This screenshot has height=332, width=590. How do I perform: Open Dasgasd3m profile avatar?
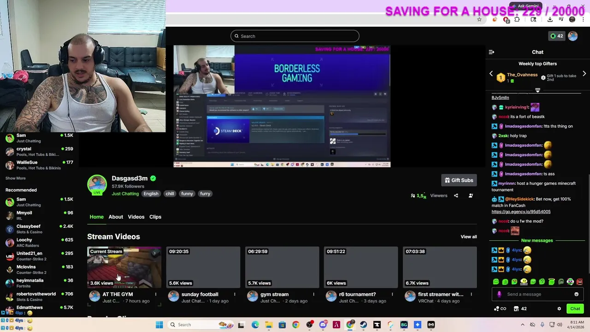tap(97, 184)
